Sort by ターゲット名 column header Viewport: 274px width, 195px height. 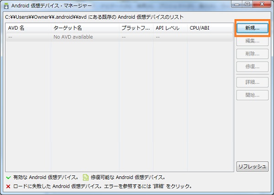(x=85, y=28)
